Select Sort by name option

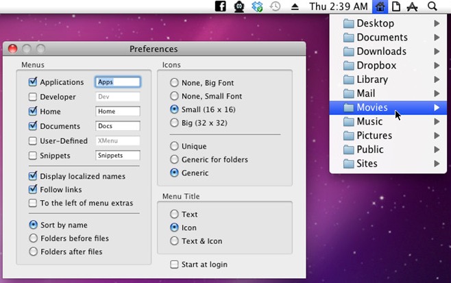[34, 225]
